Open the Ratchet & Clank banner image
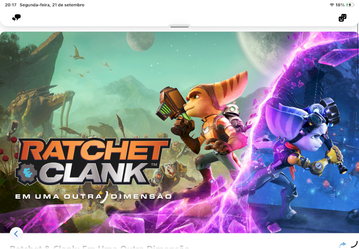 [x=179, y=132]
